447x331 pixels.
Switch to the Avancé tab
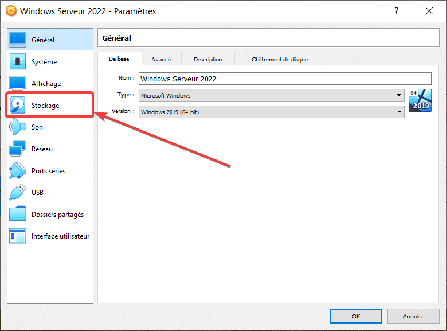click(162, 59)
